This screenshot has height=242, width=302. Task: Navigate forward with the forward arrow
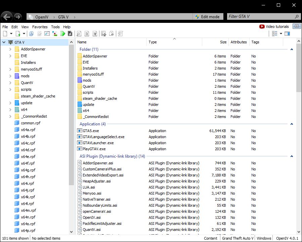pyautogui.click(x=18, y=17)
